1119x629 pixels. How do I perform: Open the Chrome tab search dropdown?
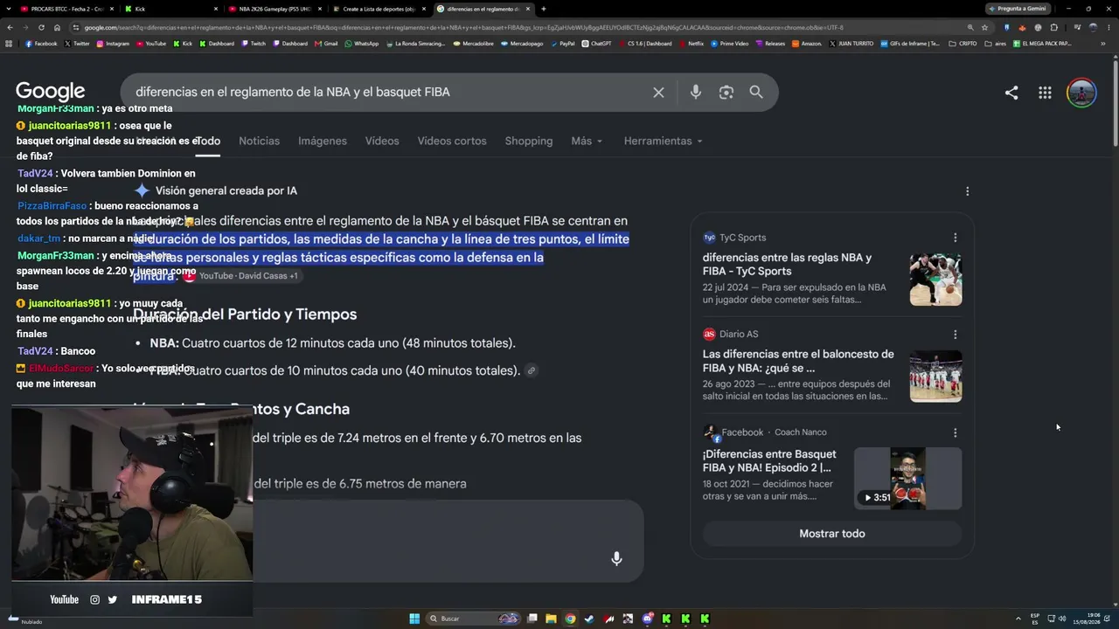(x=10, y=9)
